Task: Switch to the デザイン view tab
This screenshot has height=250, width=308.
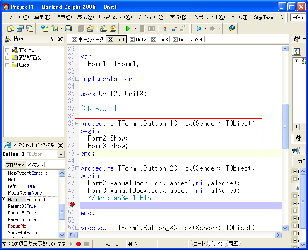Action: pos(217,244)
